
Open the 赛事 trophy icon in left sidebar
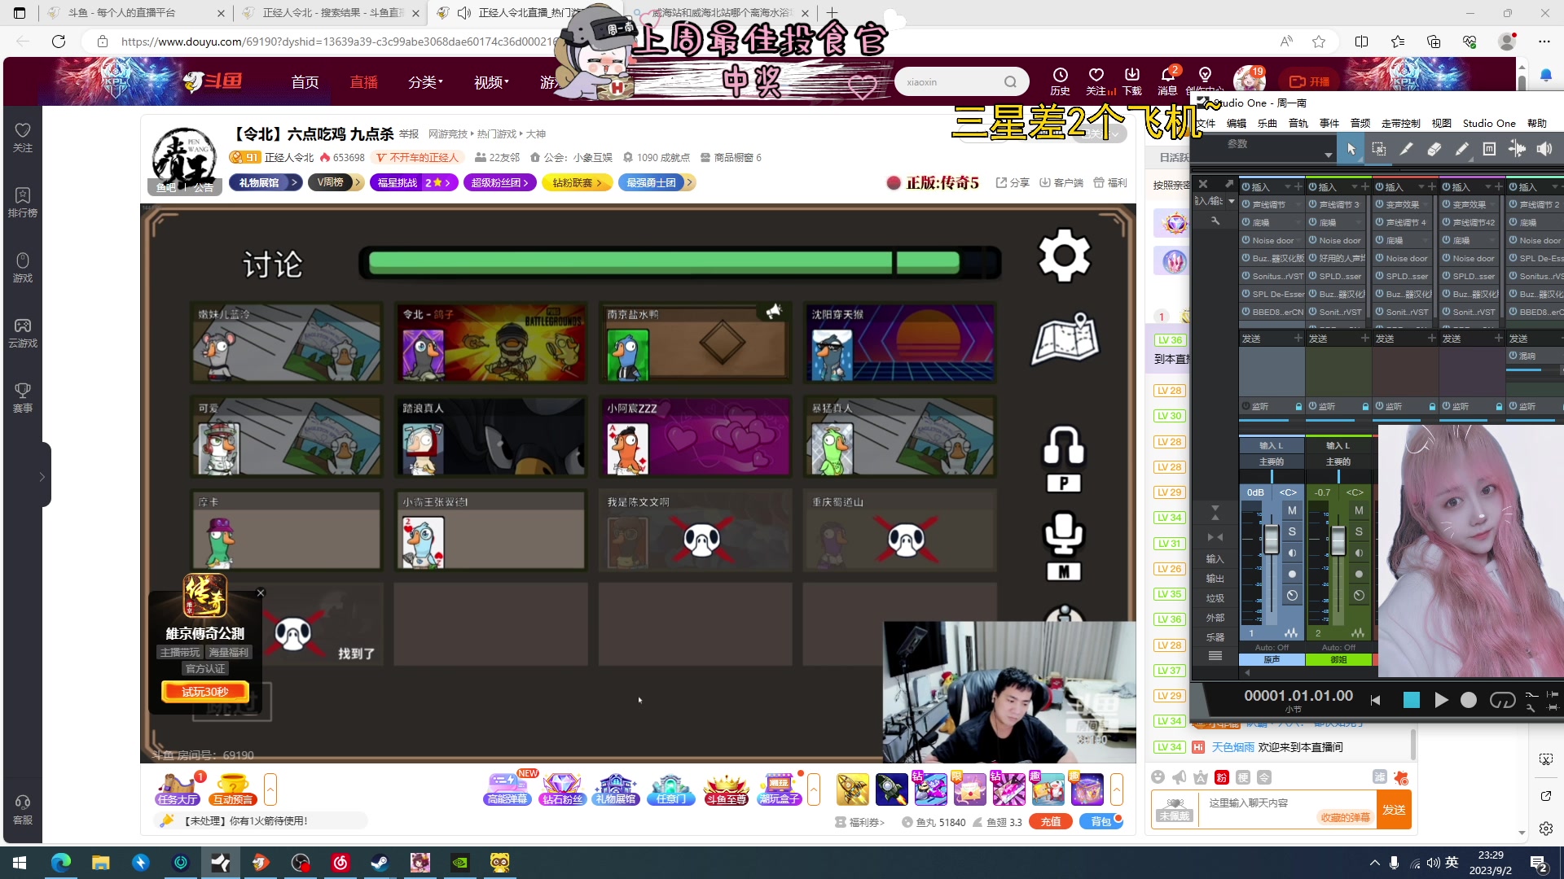[x=23, y=397]
